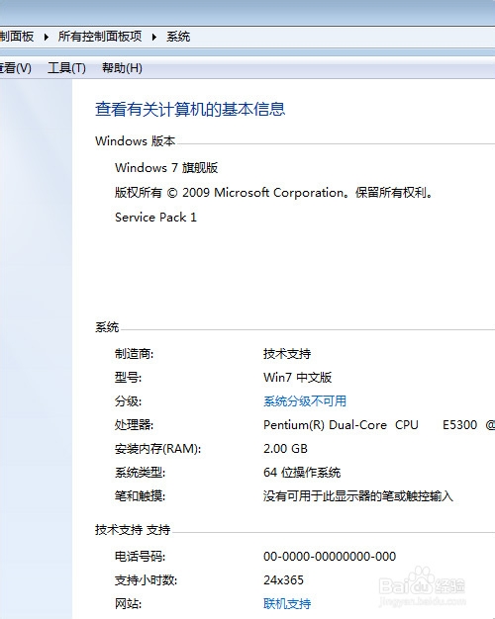The image size is (495, 619).
Task: Select the 系统 breadcrumb item
Action: [178, 37]
